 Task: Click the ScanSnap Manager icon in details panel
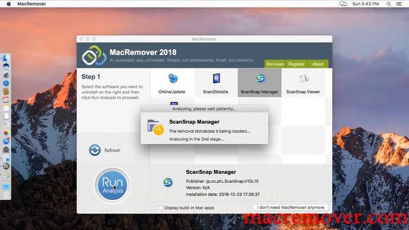point(168,182)
